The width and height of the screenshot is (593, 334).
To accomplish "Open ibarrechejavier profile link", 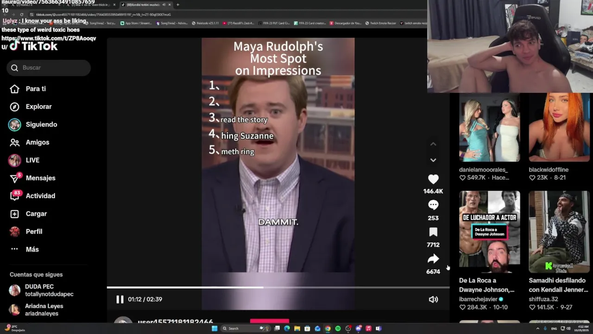I will (478, 299).
